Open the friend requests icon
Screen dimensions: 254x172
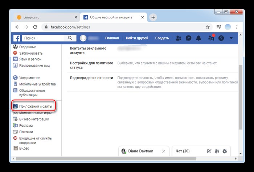pyautogui.click(x=179, y=38)
